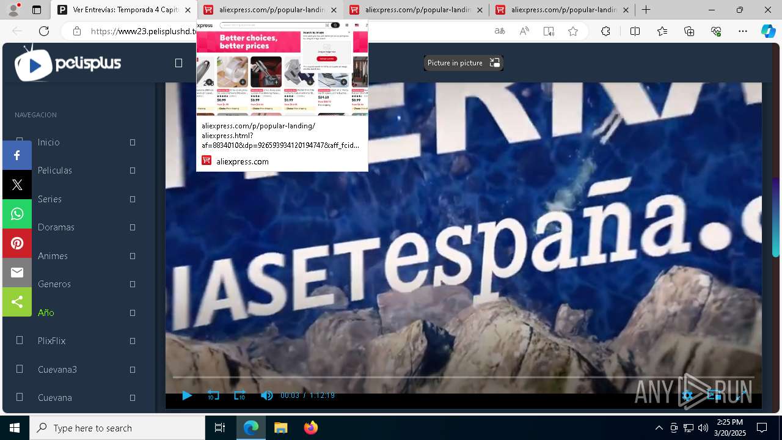Open Peliculas in the sidebar
This screenshot has height=440, width=782.
click(54, 170)
